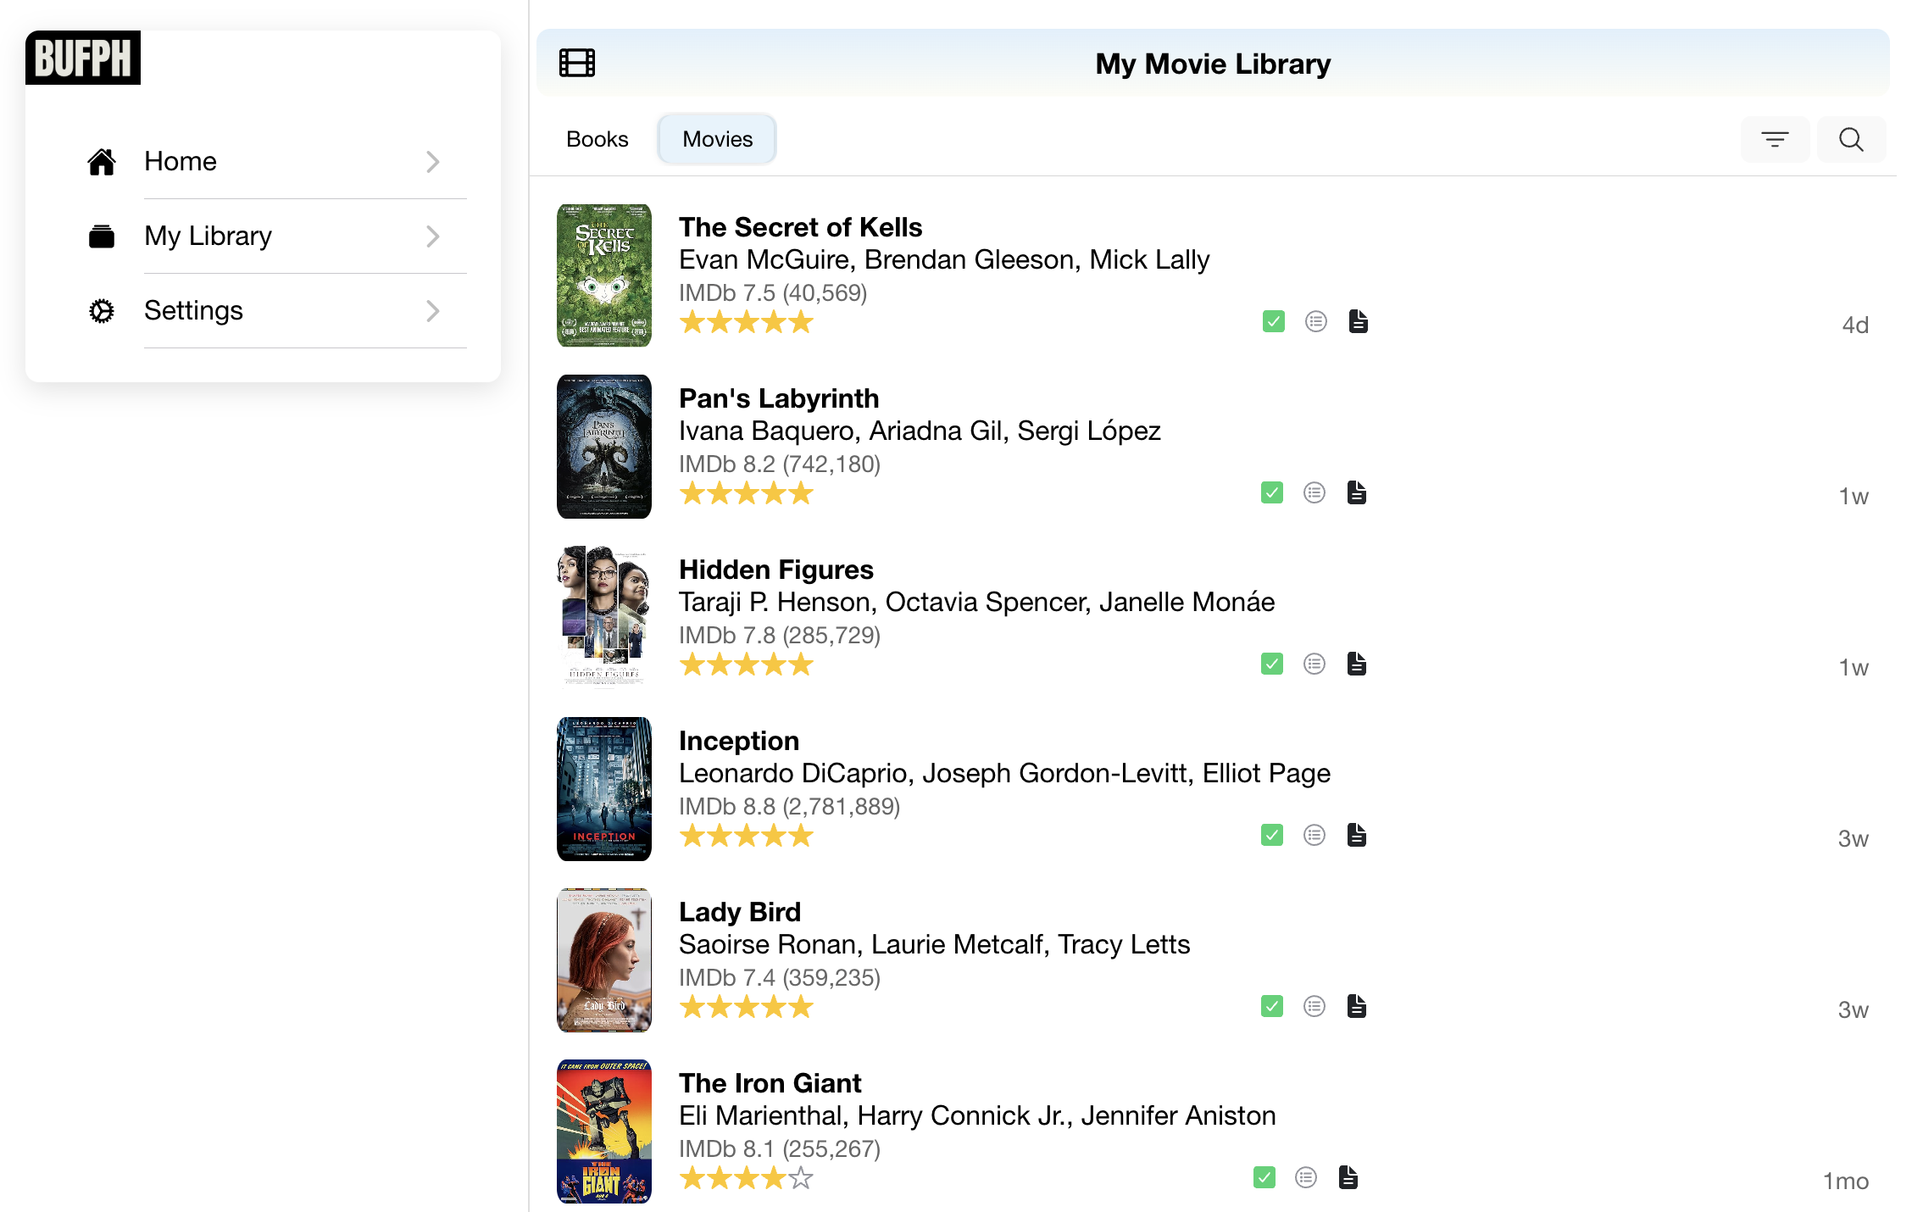
Task: Open the search icon
Action: [1851, 139]
